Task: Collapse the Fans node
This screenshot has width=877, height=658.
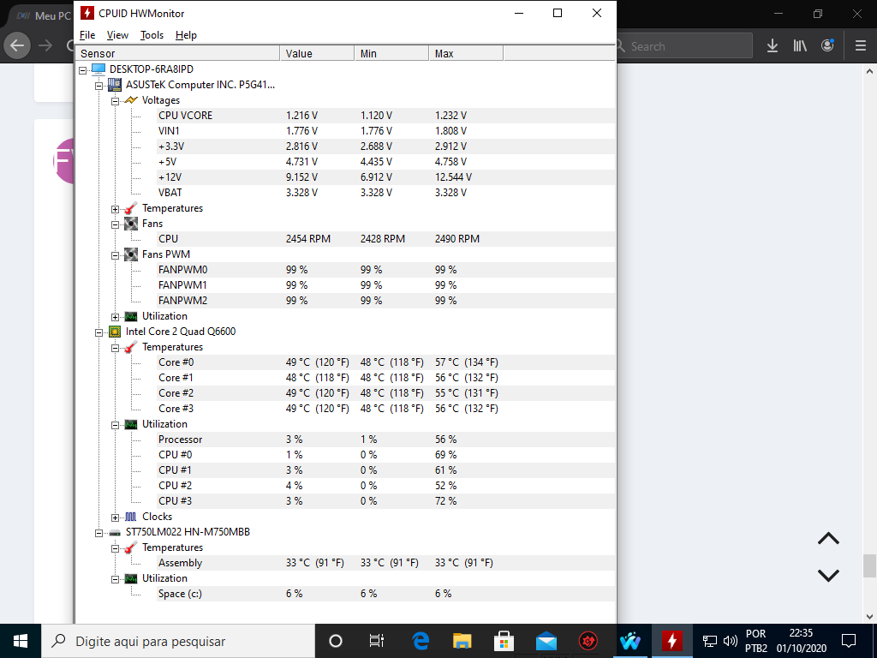Action: (116, 225)
